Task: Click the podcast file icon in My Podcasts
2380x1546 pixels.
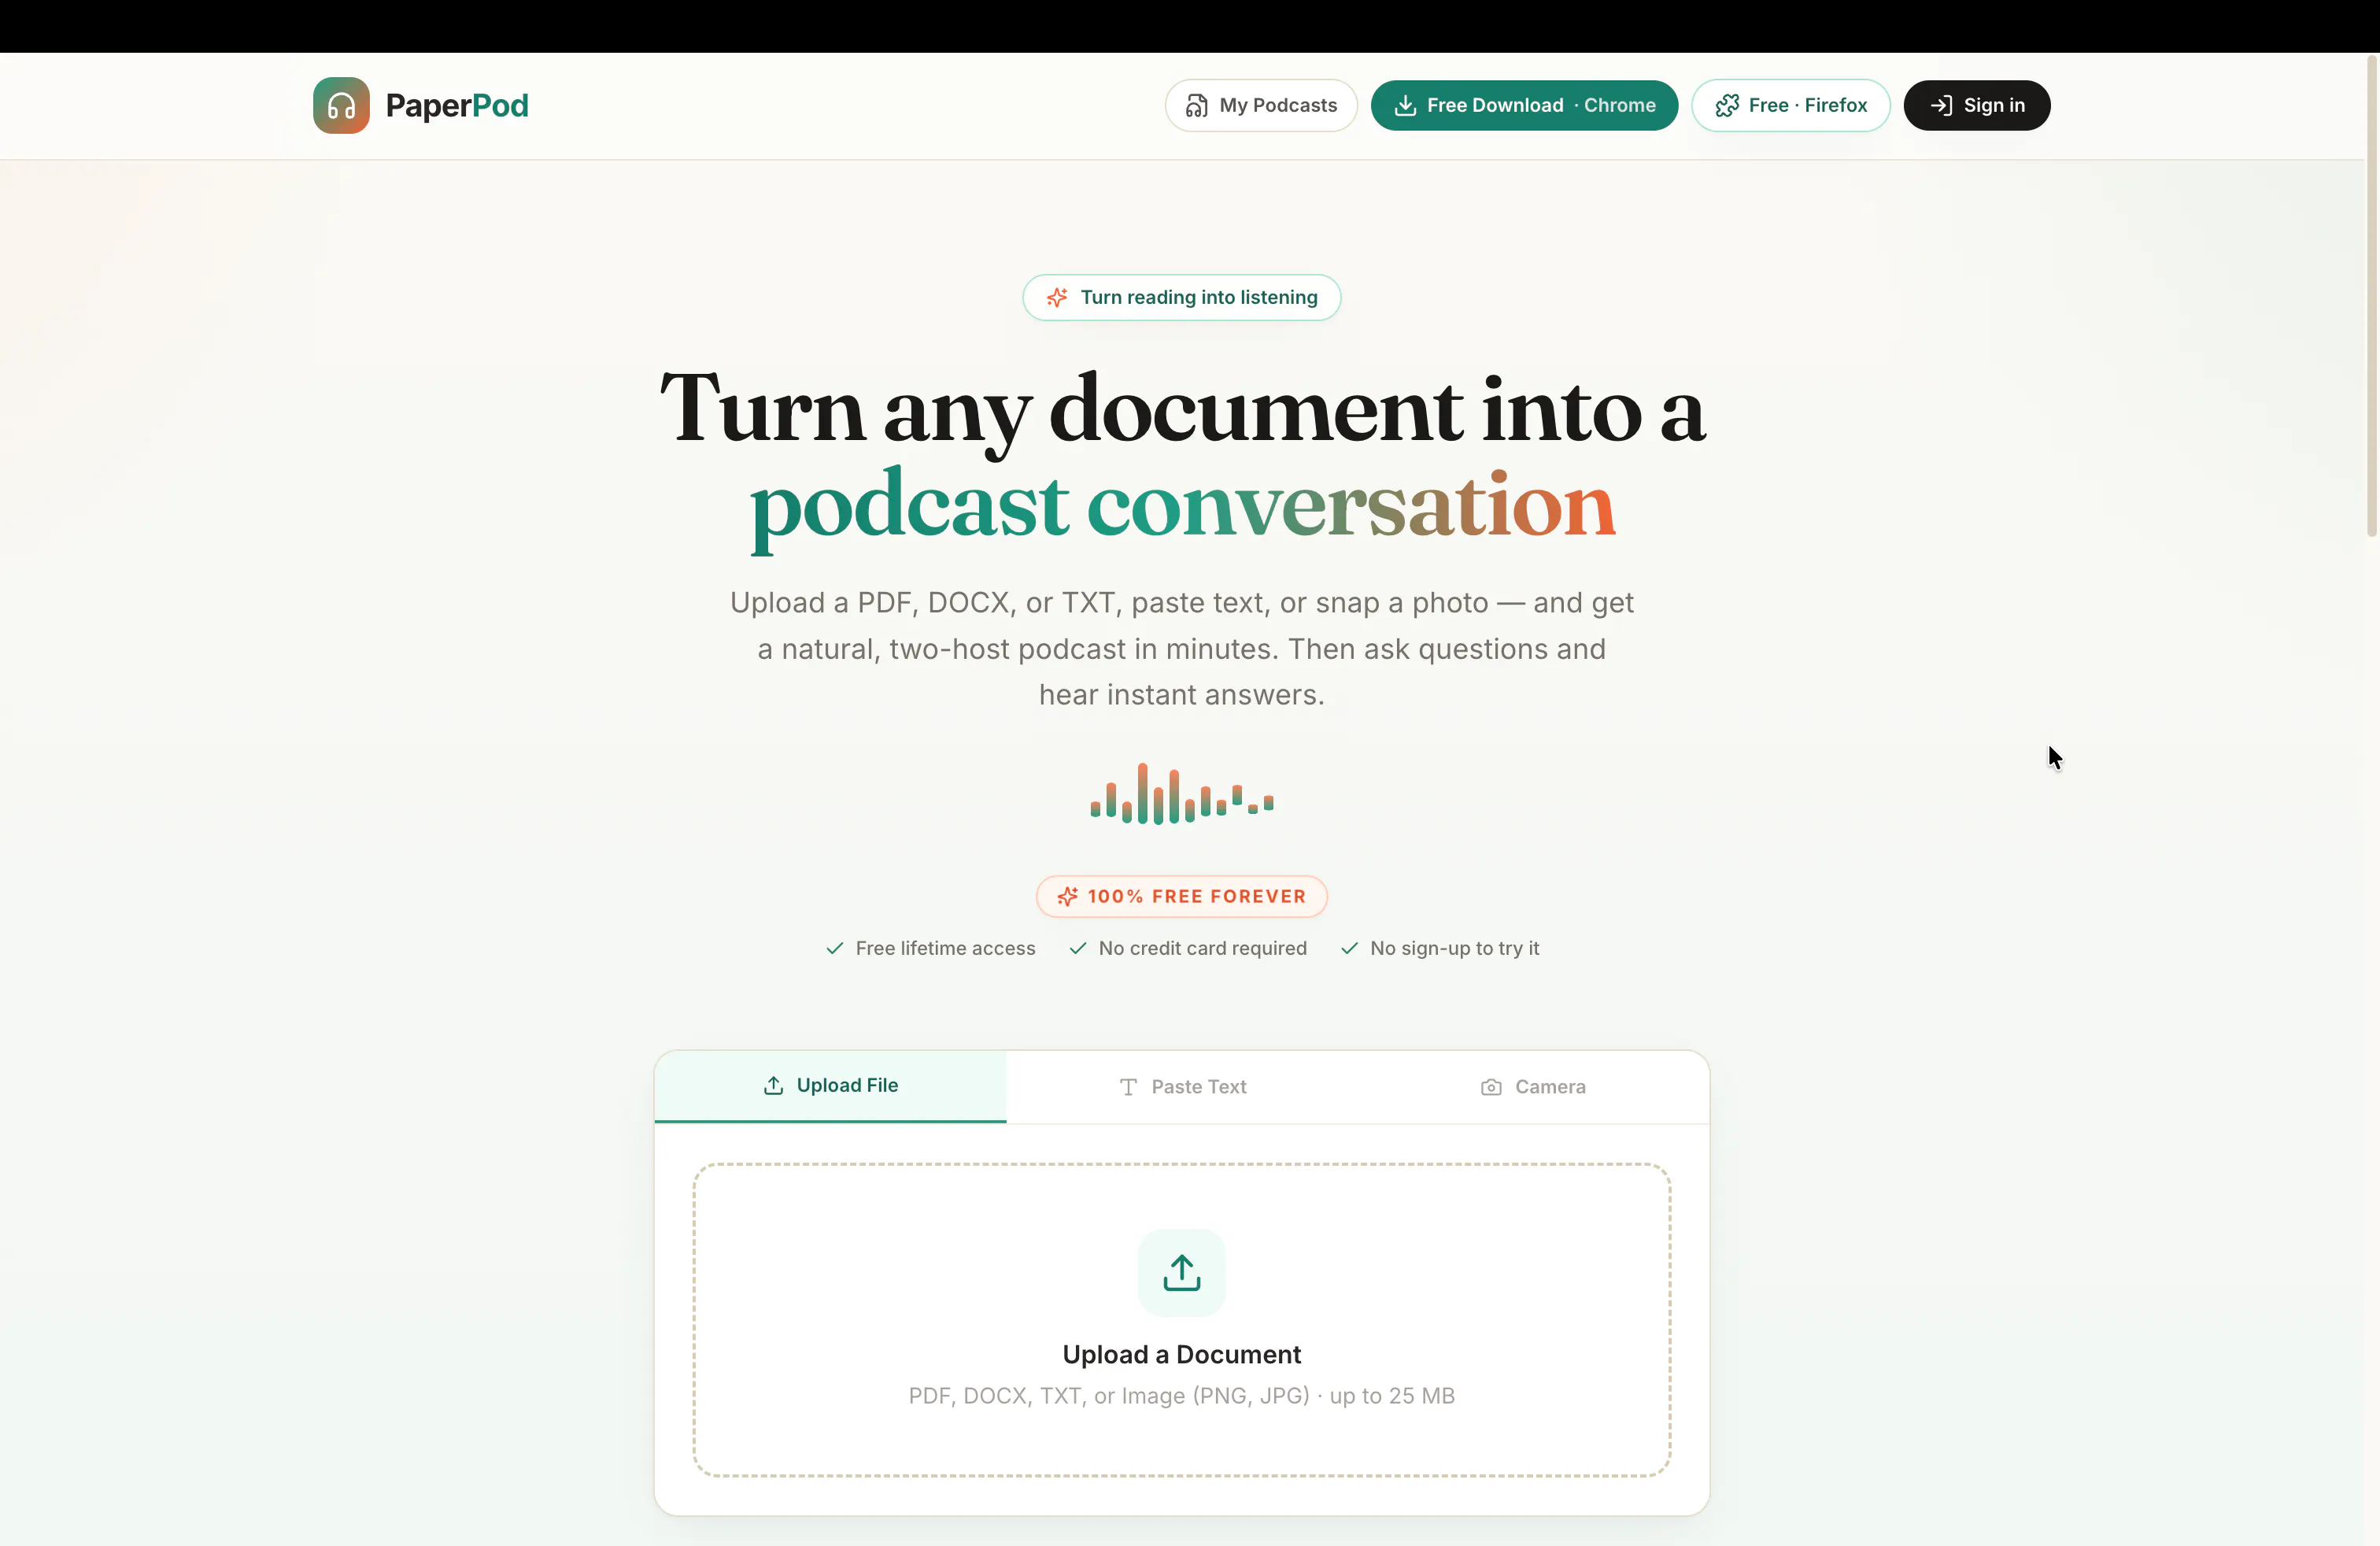Action: 1196,105
